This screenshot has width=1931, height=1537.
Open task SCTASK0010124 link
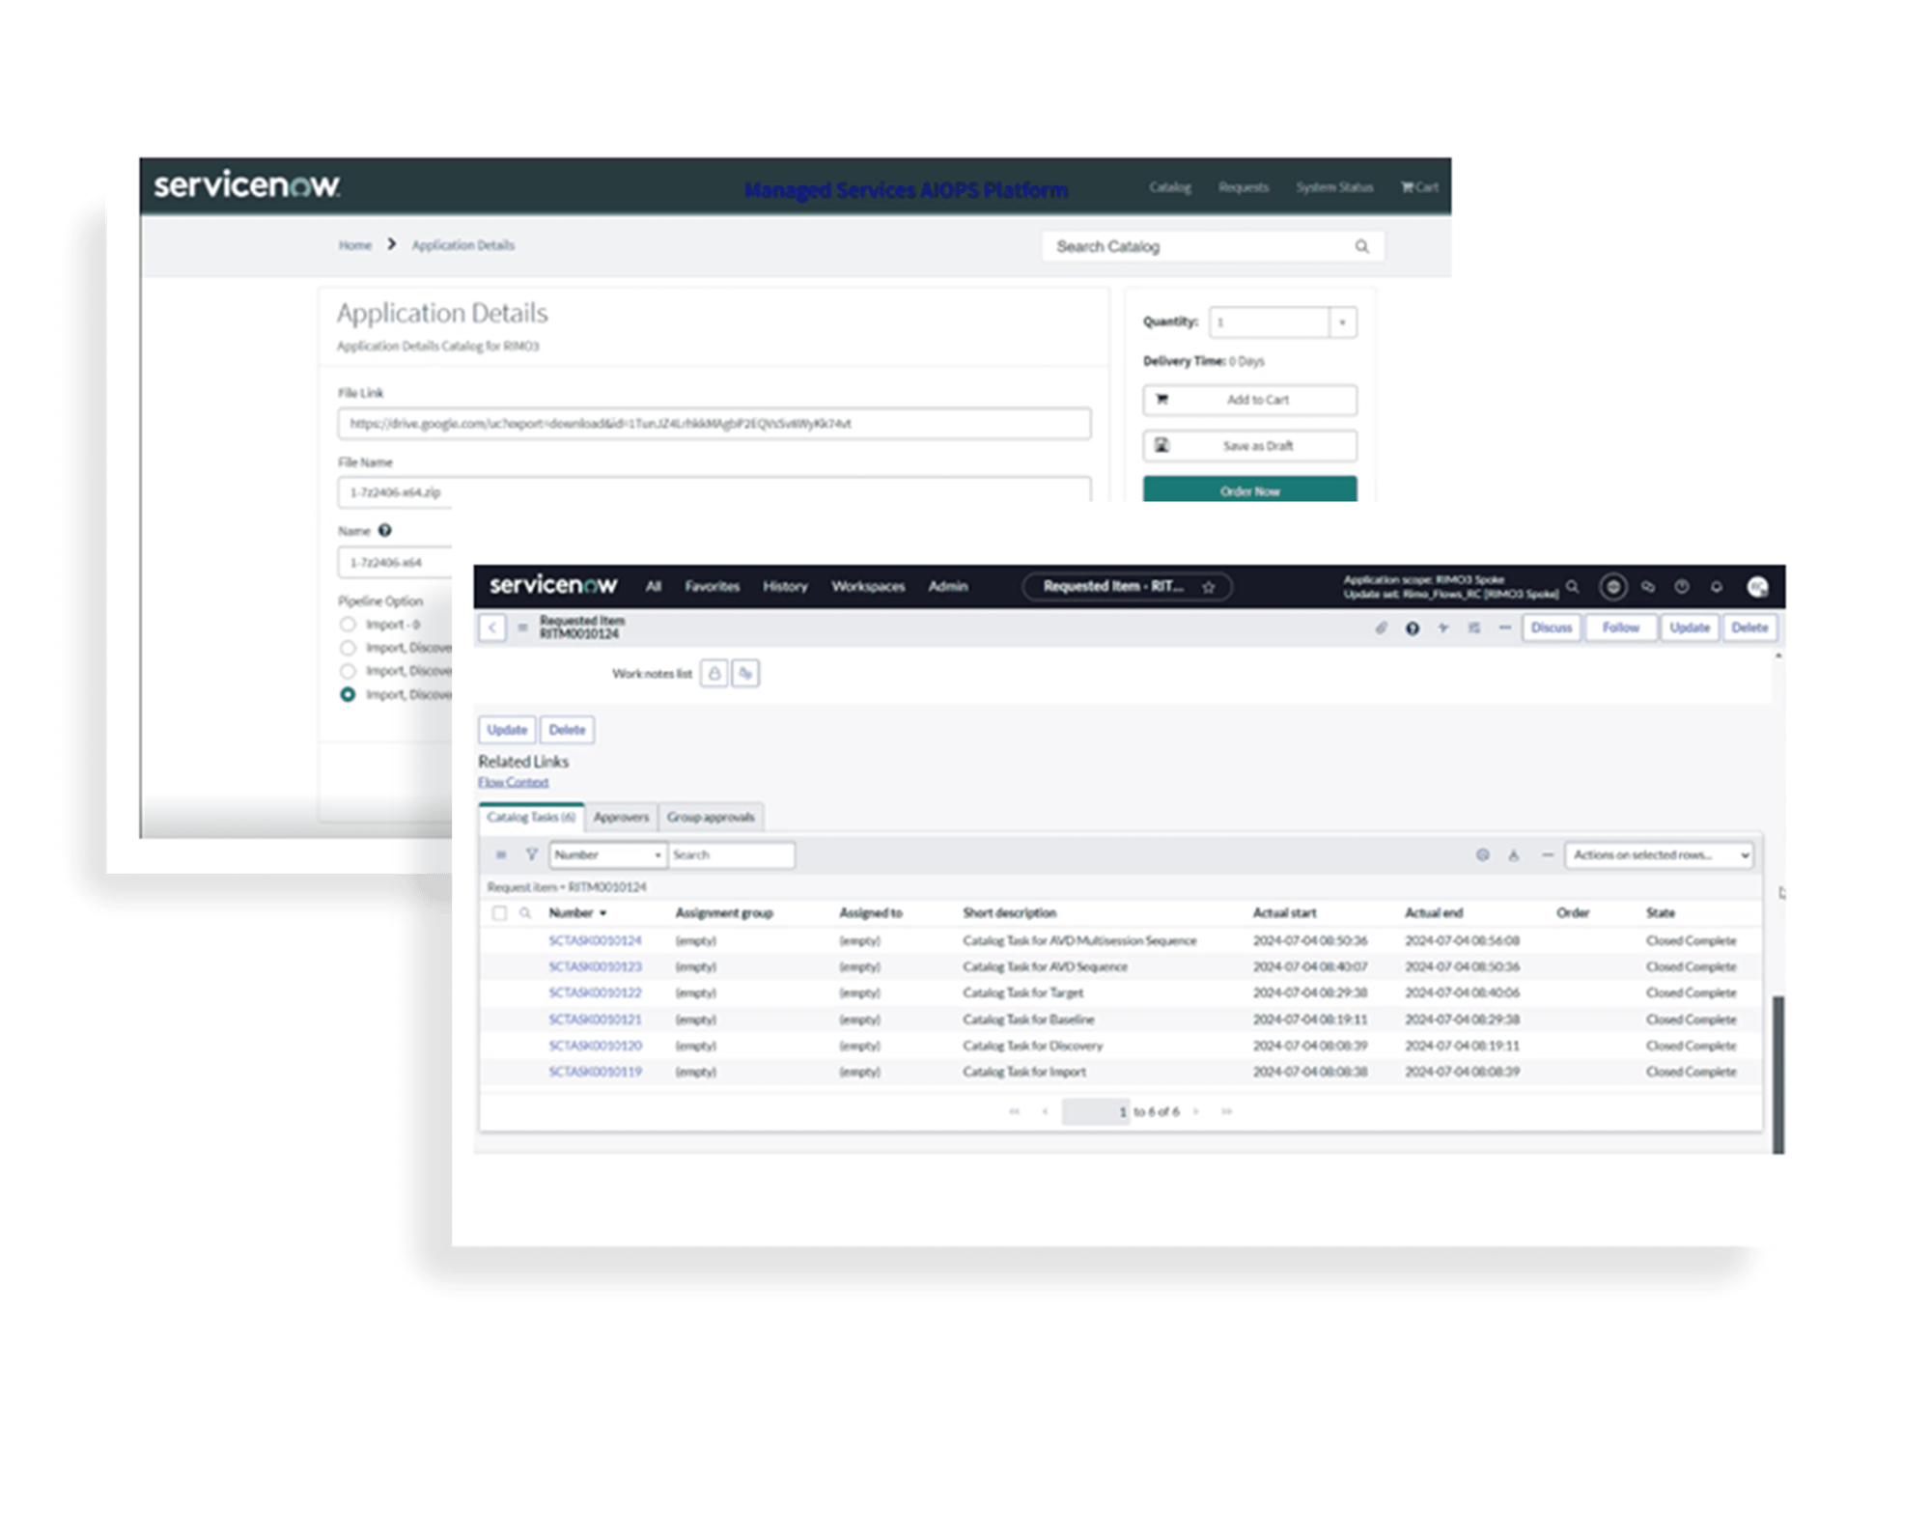tap(595, 940)
